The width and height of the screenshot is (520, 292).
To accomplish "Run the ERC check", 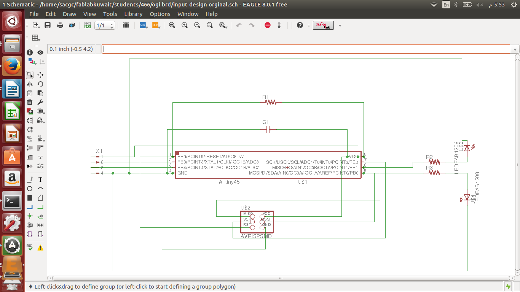I will 30,248.
